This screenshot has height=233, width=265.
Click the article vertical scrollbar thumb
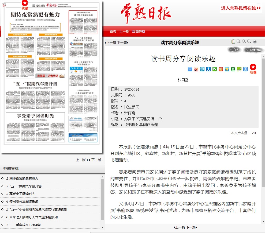pos(263,123)
